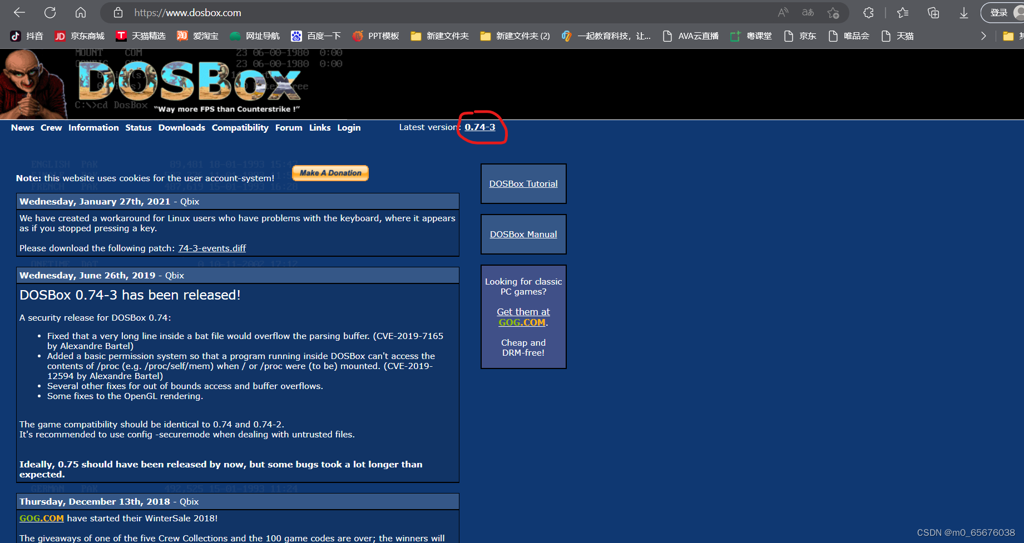View site info via lock icon
The width and height of the screenshot is (1024, 543).
[x=118, y=12]
